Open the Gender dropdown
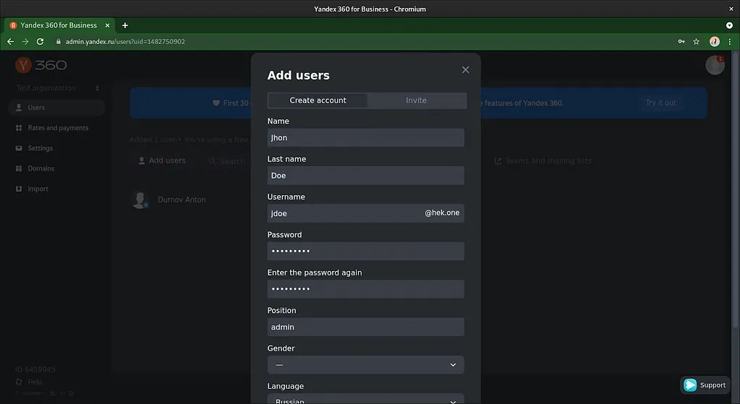The width and height of the screenshot is (740, 404). (x=366, y=365)
